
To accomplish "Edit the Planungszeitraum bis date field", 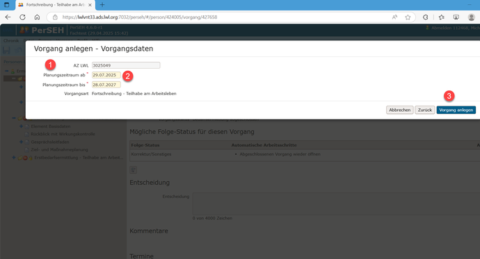I will point(106,85).
